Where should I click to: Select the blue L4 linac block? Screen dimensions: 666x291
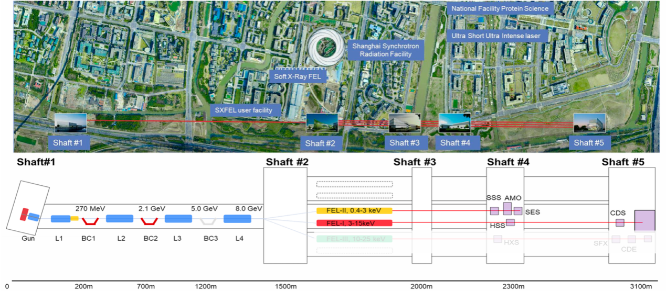coord(237,219)
